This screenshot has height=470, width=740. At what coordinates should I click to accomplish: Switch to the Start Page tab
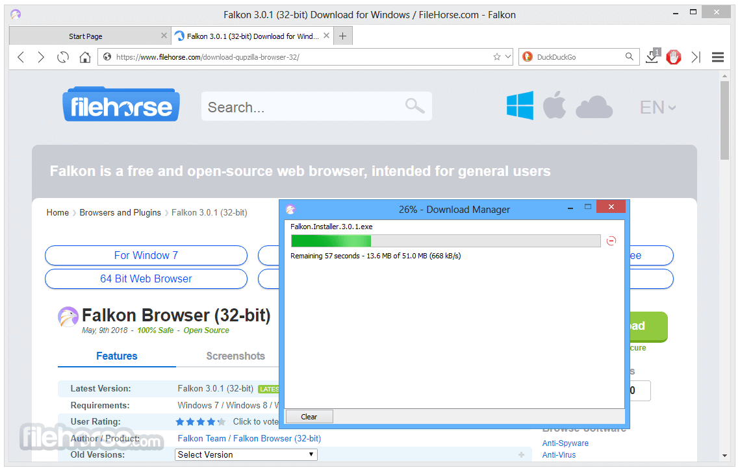(85, 36)
